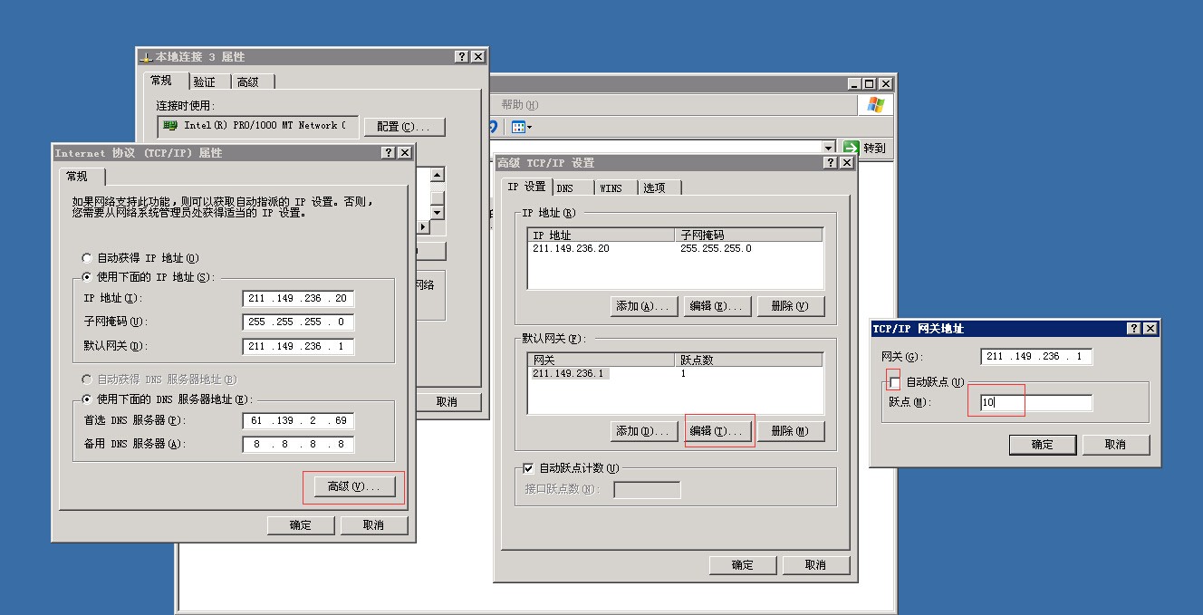The height and width of the screenshot is (615, 1203).
Task: Click help icon in Internet 协议 (TCP/IP) 属性 dialog
Action: (x=389, y=153)
